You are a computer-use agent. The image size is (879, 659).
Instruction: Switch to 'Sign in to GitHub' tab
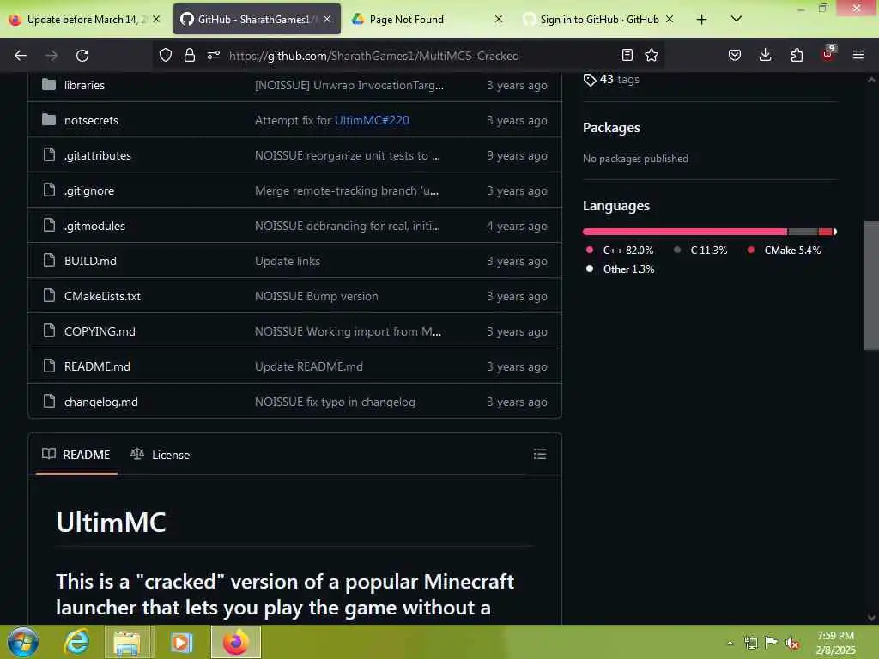[598, 20]
